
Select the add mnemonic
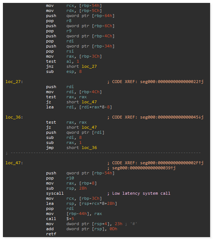click(50, 229)
